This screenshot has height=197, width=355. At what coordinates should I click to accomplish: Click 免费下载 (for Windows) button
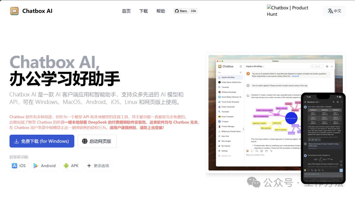pyautogui.click(x=42, y=141)
